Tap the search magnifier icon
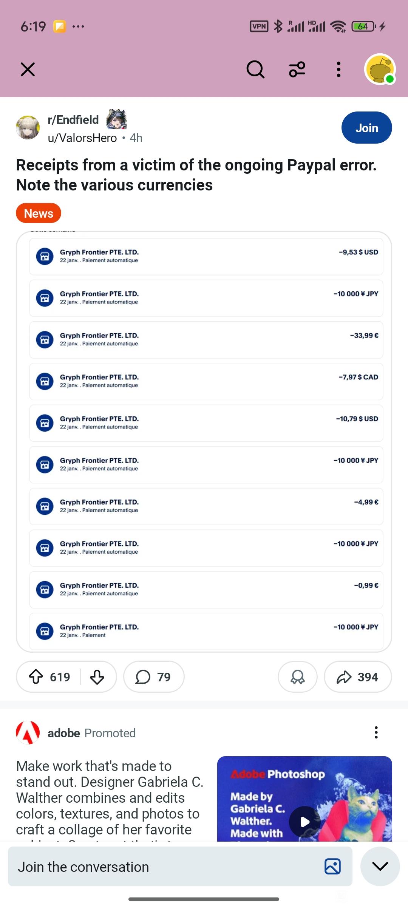This screenshot has width=408, height=907. (255, 70)
